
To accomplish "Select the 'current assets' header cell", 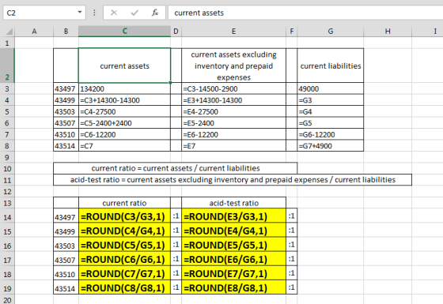I will (x=124, y=66).
